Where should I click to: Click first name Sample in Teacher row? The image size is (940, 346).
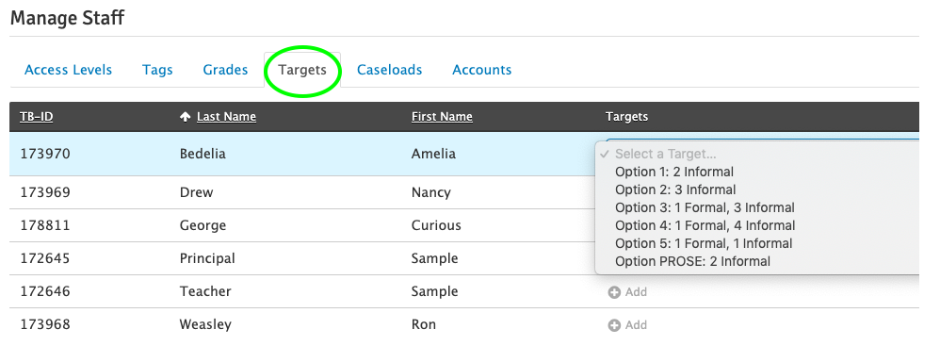point(434,292)
